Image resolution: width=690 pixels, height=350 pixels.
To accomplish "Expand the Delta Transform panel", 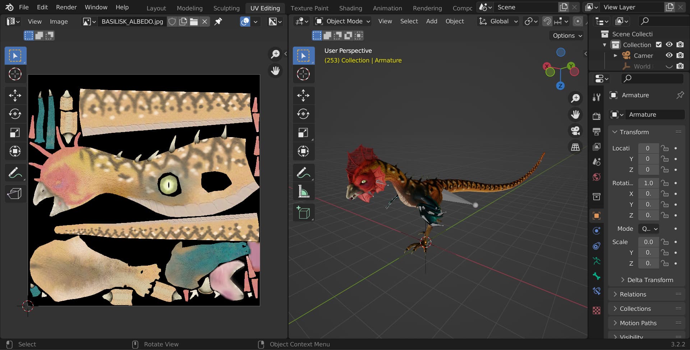I will tap(647, 280).
